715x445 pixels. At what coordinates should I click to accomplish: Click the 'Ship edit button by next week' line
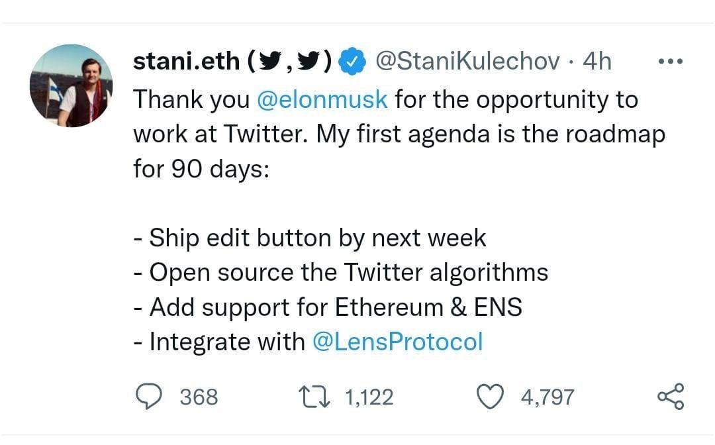click(310, 238)
